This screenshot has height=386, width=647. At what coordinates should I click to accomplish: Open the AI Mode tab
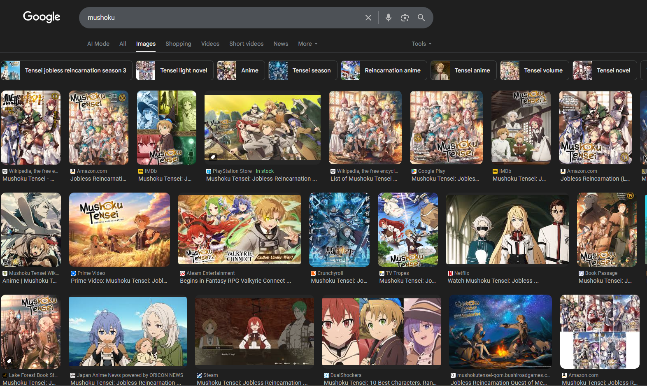[x=98, y=44]
